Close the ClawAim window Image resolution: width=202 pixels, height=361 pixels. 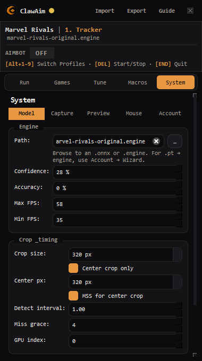pyautogui.click(x=190, y=11)
